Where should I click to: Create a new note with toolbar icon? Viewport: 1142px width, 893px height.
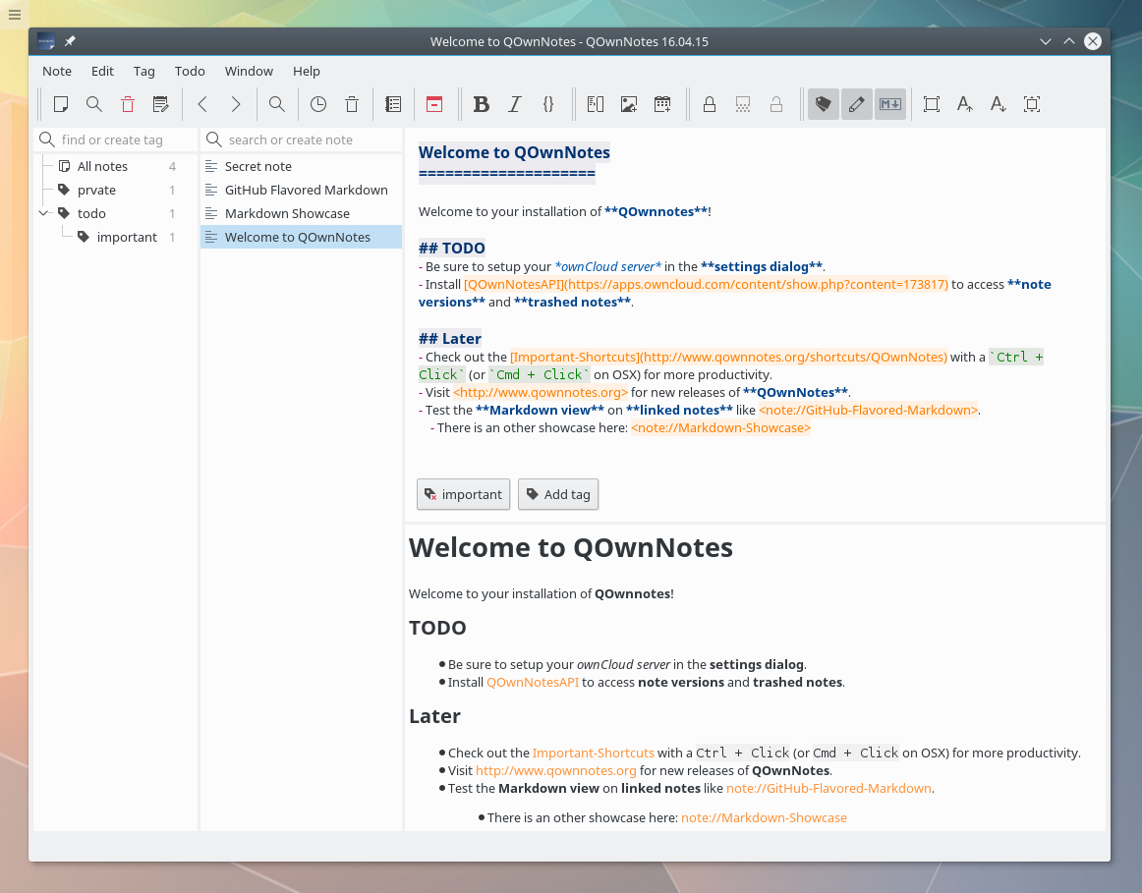(61, 104)
